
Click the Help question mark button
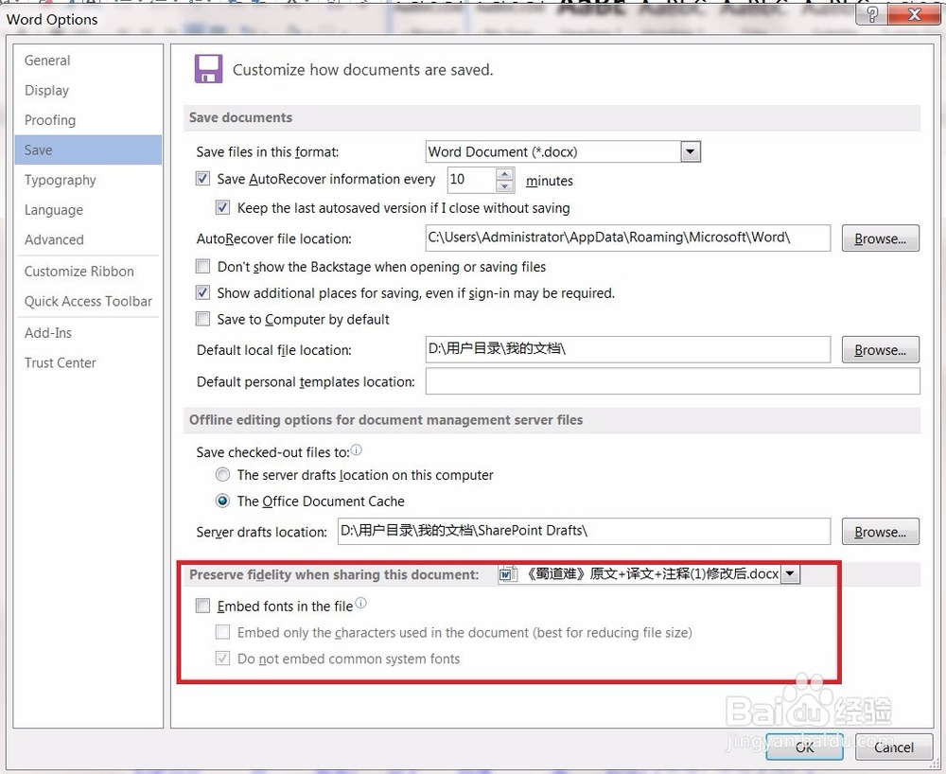(x=872, y=14)
